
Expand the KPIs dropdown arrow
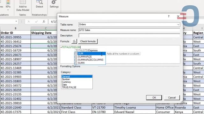coord(8,10)
